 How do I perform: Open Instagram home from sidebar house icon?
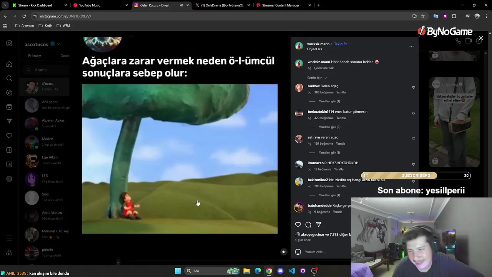9,64
